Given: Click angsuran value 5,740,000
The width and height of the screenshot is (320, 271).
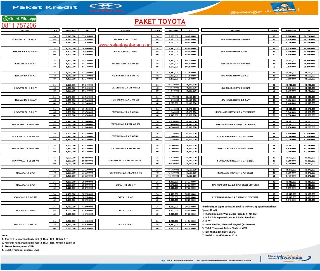Looking at the screenshot, I should pos(71,36).
